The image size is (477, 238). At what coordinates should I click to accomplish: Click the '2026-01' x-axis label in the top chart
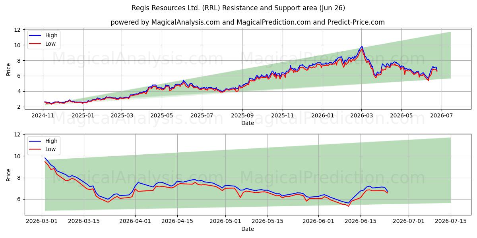(x=323, y=116)
